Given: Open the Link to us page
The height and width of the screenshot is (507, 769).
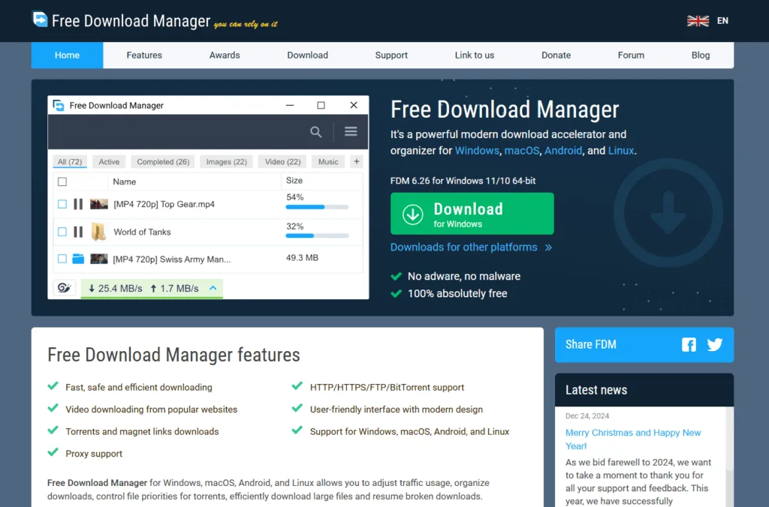Looking at the screenshot, I should click(x=475, y=55).
